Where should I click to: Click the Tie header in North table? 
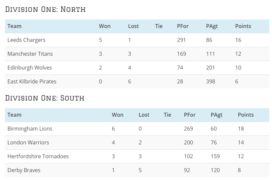(159, 26)
